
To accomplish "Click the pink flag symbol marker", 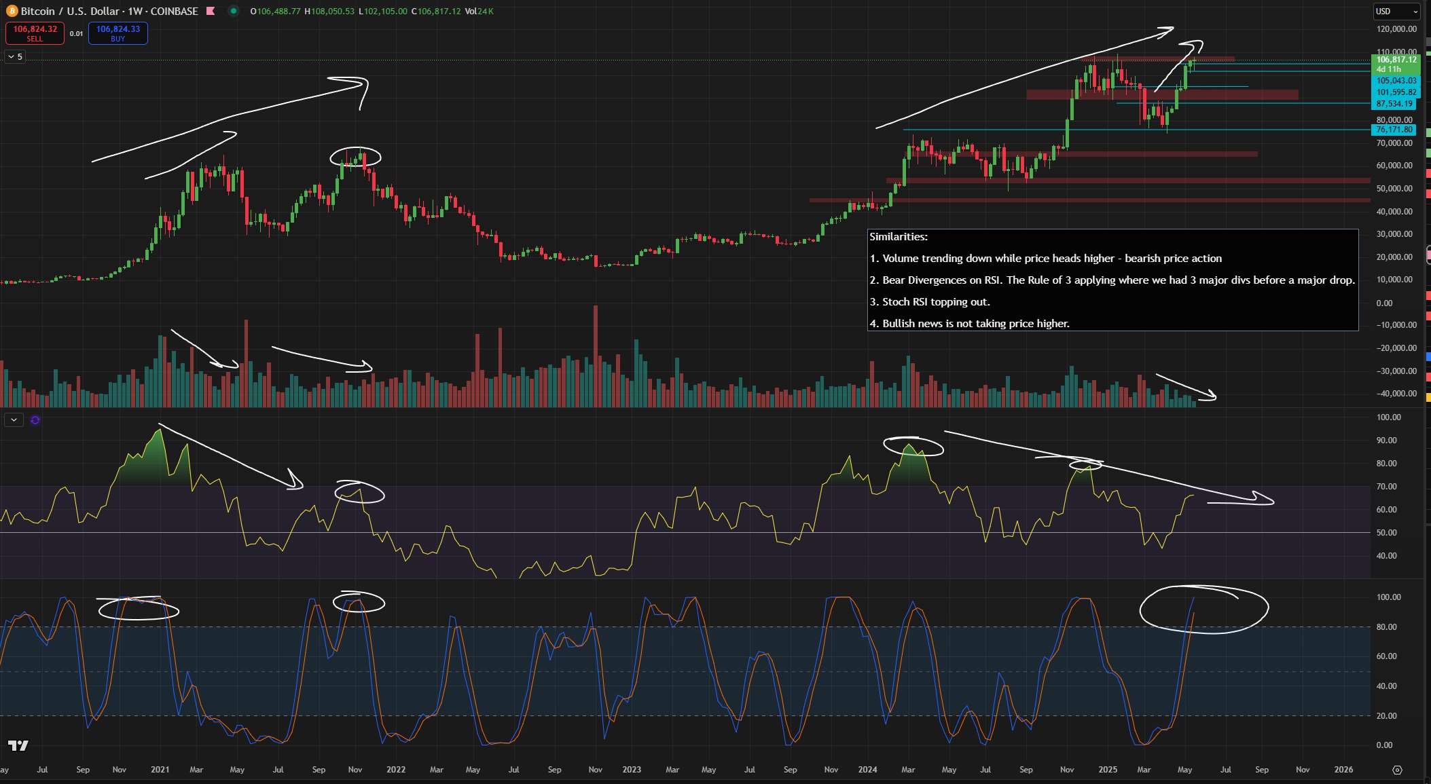I will click(211, 11).
